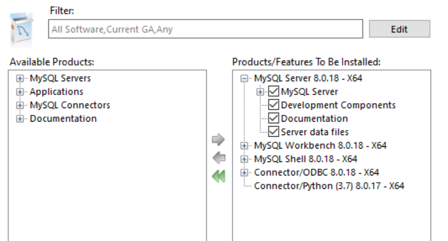The width and height of the screenshot is (448, 241).
Task: Select MySQL Shell 8.0.18 - X64 row
Action: (306, 159)
